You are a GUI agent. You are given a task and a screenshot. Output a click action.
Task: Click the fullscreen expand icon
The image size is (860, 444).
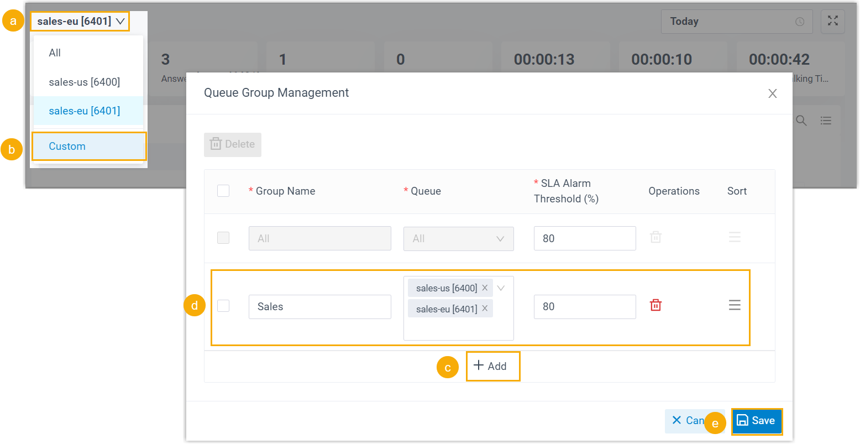[832, 22]
